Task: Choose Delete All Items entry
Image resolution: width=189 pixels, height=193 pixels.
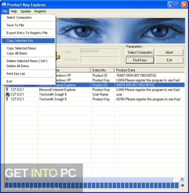Action: 28,66
